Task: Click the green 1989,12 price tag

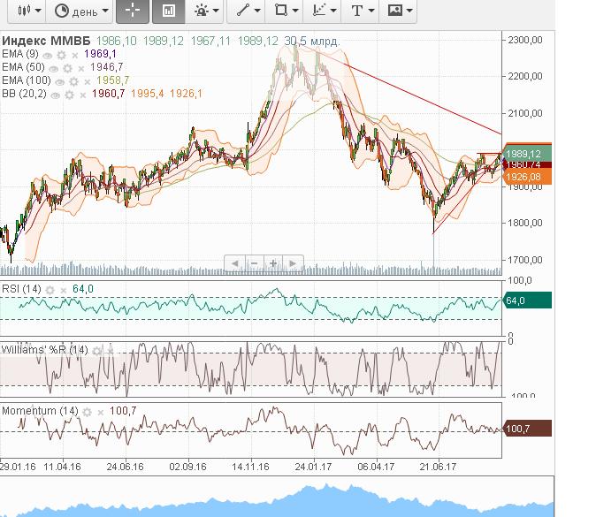Action: coord(527,154)
